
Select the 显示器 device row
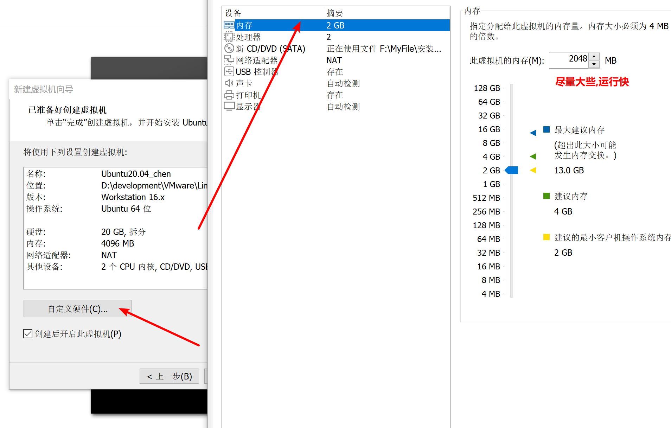tap(337, 107)
